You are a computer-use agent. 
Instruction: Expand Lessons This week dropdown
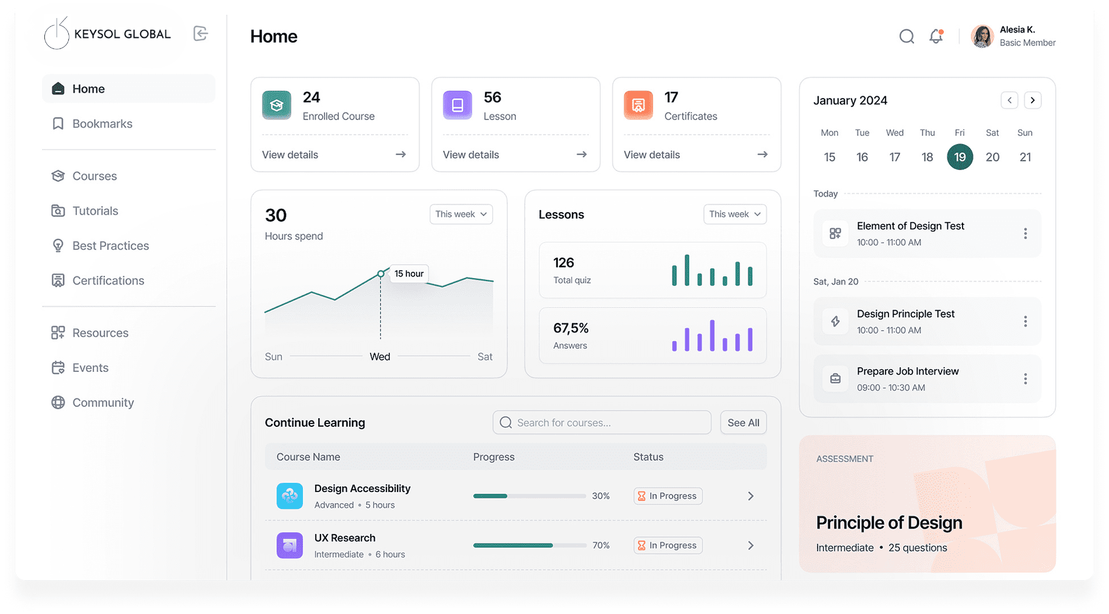[x=734, y=215]
